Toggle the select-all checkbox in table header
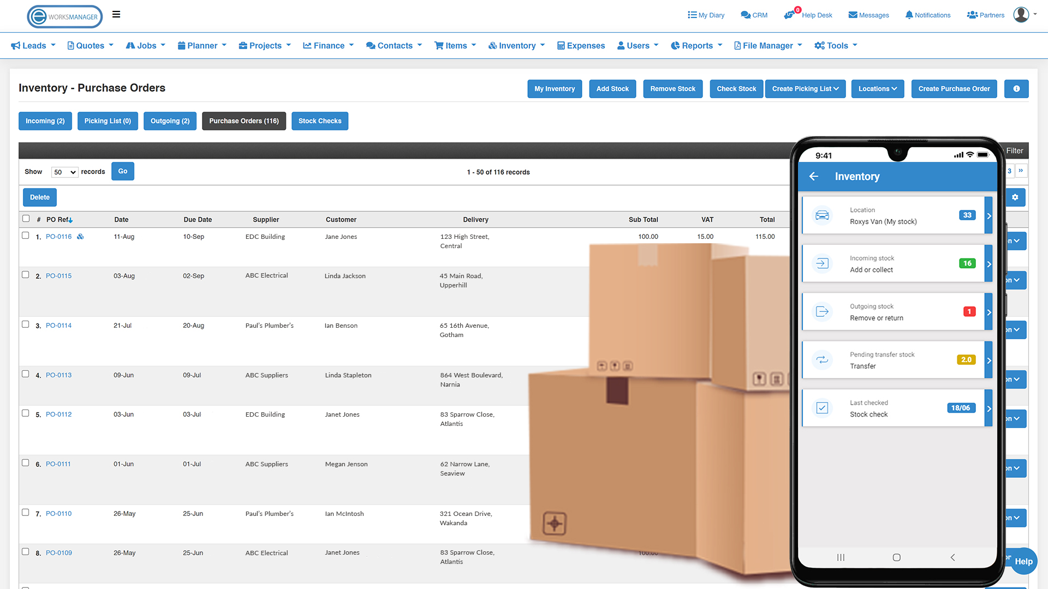 [x=26, y=218]
